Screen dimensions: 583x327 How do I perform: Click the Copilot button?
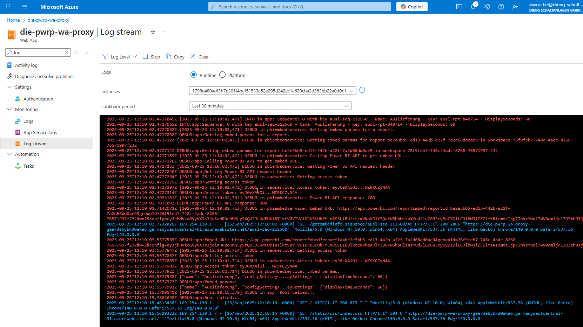click(x=412, y=7)
